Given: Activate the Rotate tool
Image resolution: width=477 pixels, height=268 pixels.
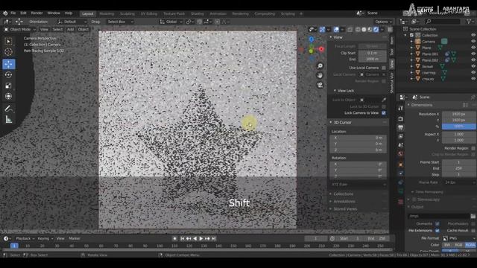Looking at the screenshot, I should 8,74.
